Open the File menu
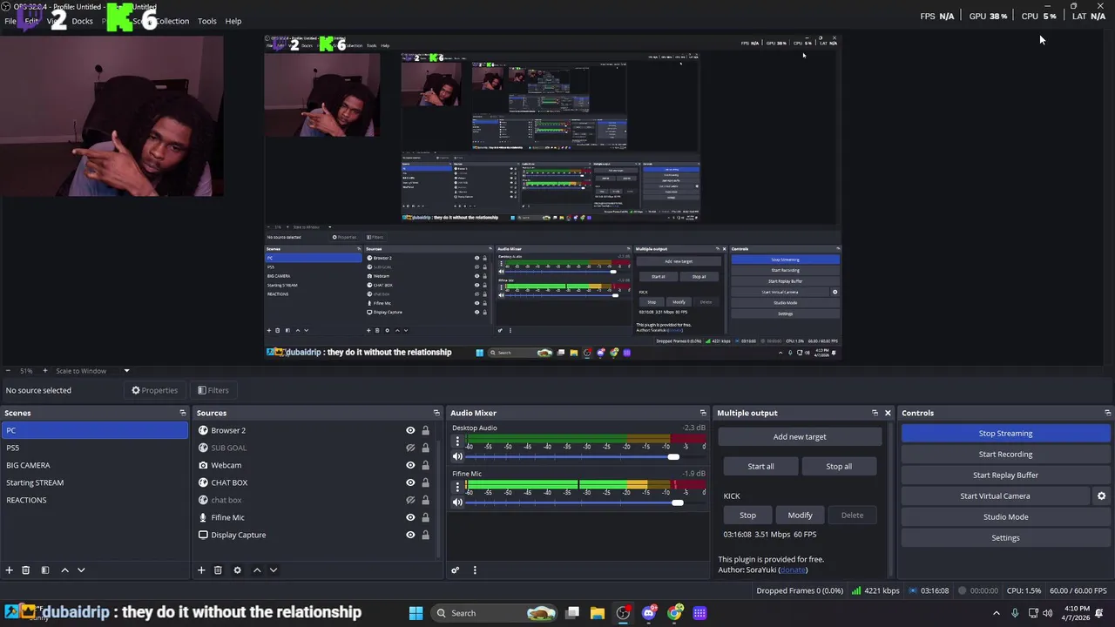 point(10,21)
